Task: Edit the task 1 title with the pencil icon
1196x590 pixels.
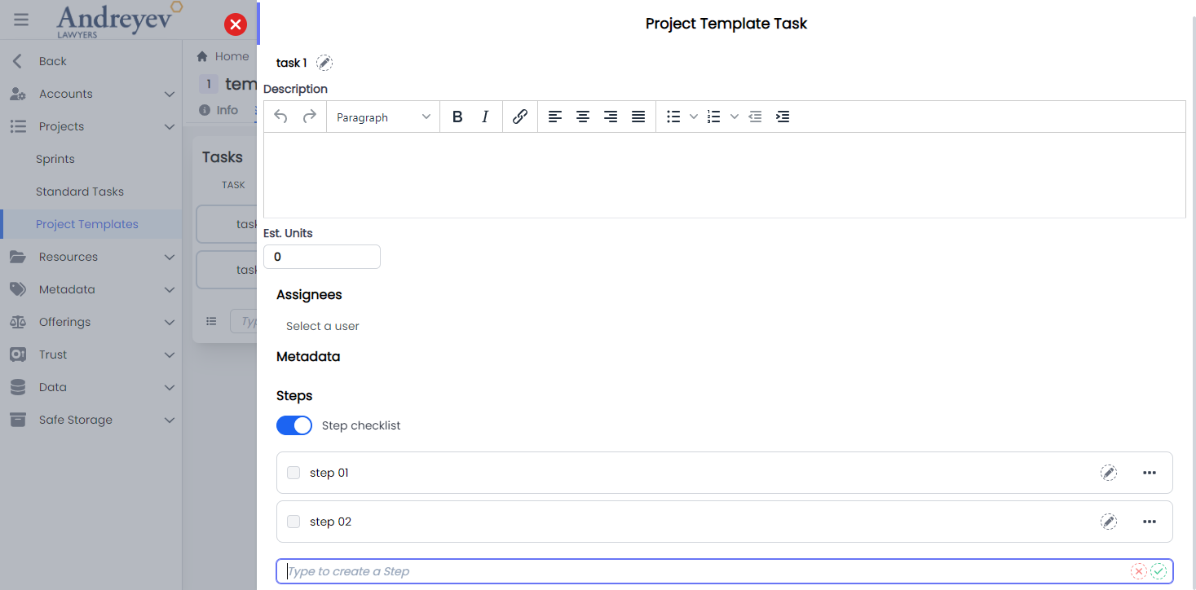Action: [x=324, y=62]
